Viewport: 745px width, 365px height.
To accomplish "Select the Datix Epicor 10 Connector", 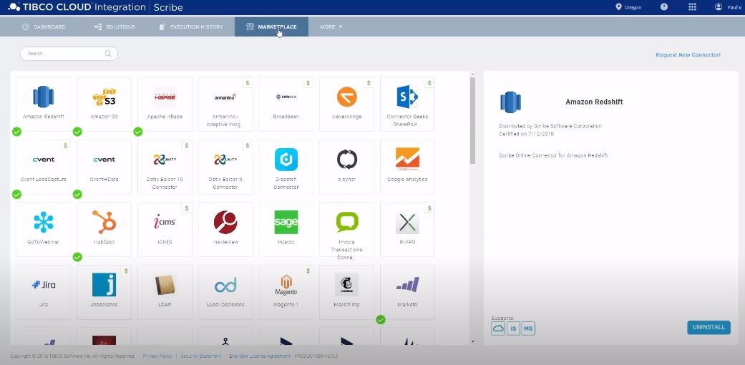I will pos(165,167).
